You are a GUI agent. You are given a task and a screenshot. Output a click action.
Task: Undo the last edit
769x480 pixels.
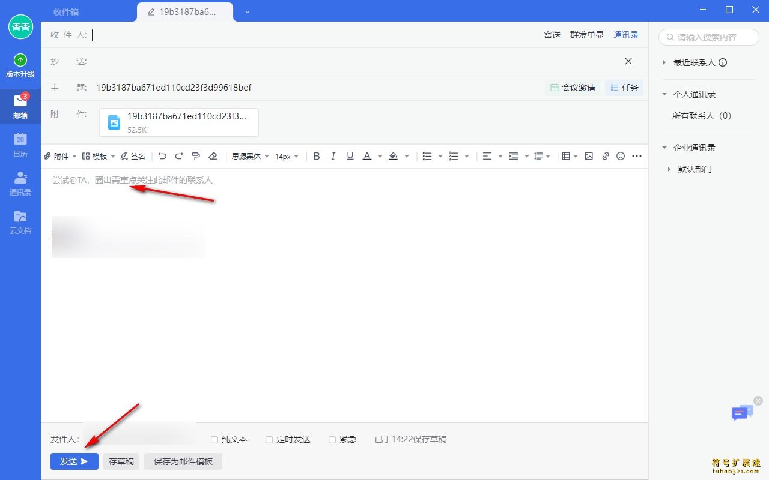click(162, 156)
